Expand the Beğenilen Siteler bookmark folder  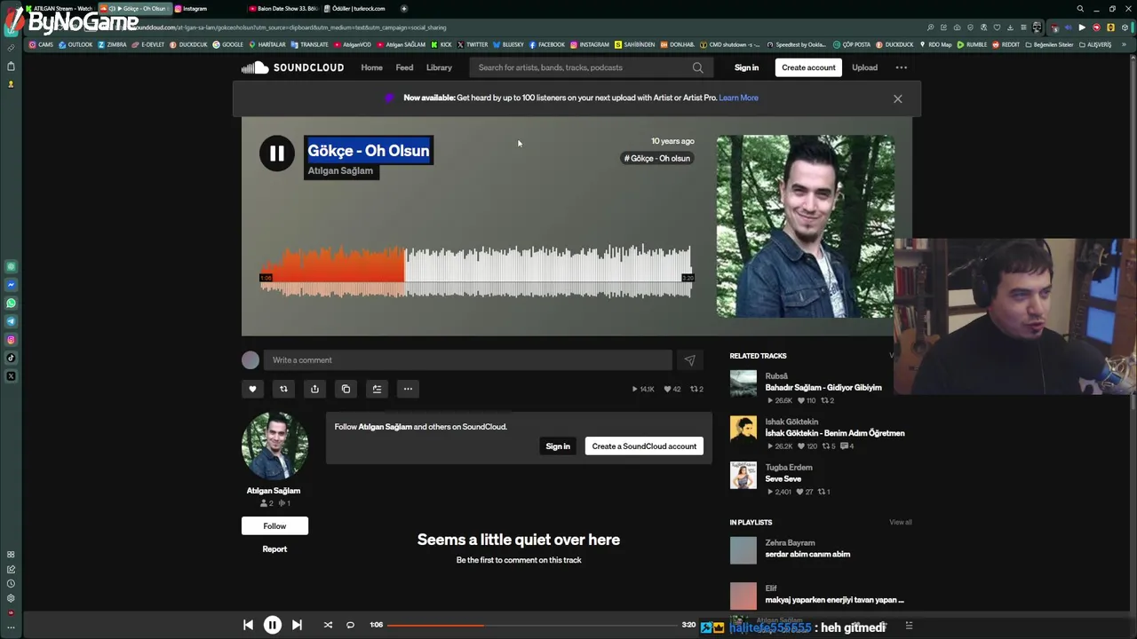tap(1050, 44)
